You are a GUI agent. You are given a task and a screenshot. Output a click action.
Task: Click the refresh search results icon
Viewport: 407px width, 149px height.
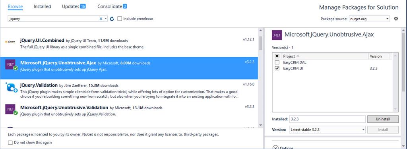(x=112, y=19)
